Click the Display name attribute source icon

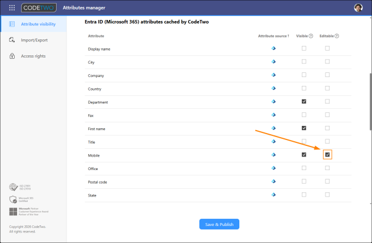[x=274, y=48]
